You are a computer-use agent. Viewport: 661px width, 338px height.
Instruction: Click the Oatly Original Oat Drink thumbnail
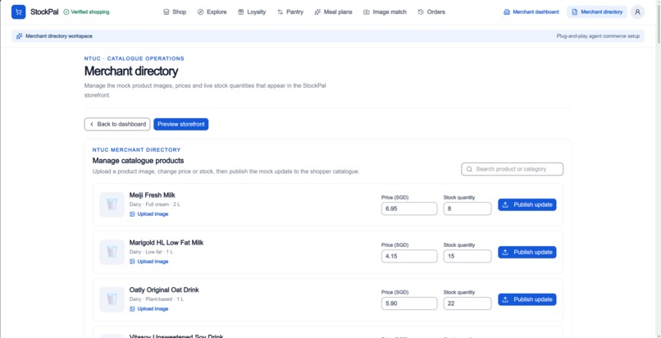click(112, 299)
